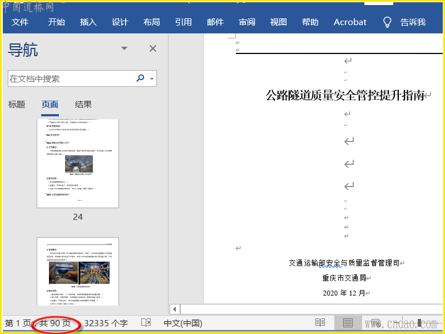Click the 在文档中搜索 search field
Viewport: 445px width, 334px height.
[x=70, y=78]
